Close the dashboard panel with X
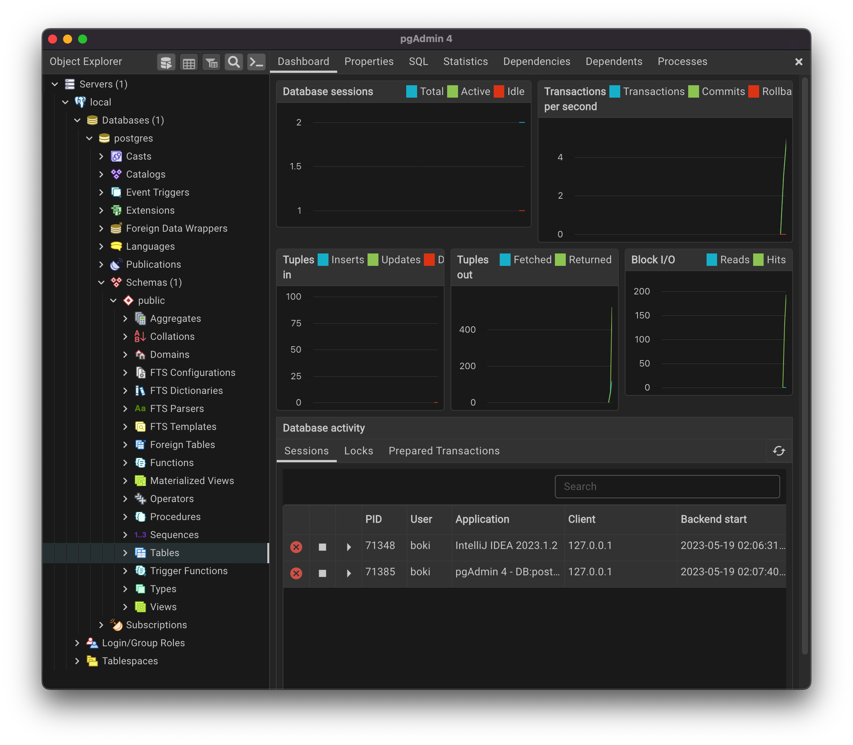The width and height of the screenshot is (853, 745). [799, 62]
